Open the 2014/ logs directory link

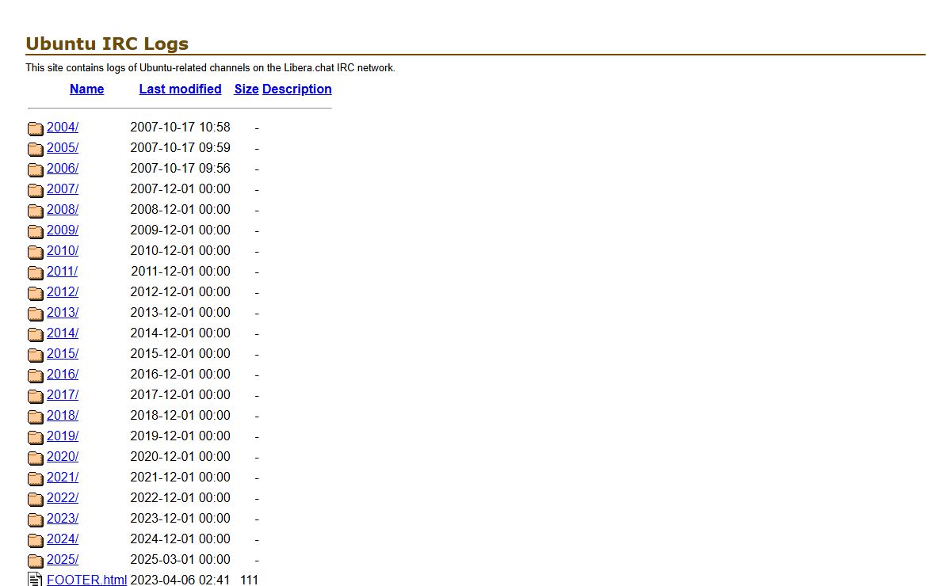coord(63,333)
